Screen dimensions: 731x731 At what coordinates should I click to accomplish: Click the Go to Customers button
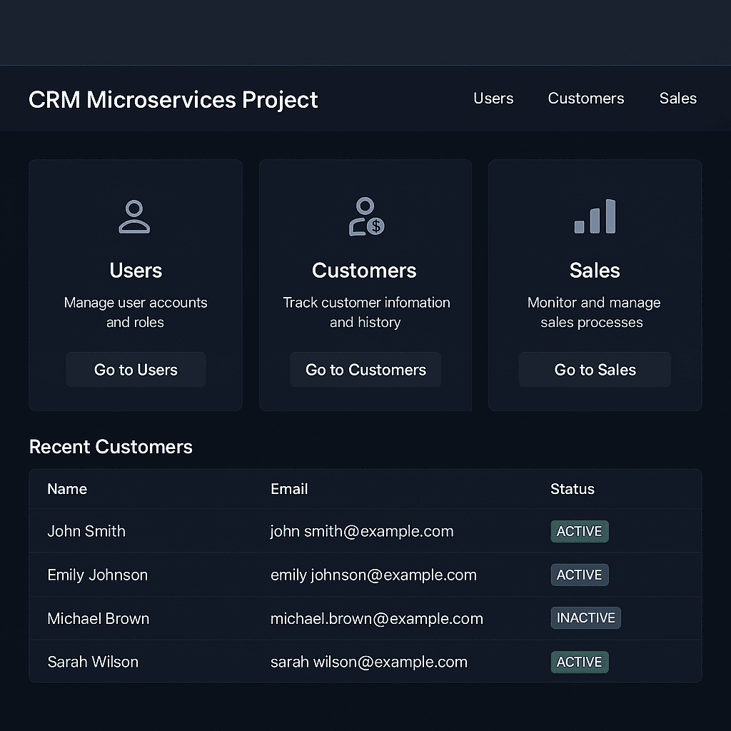click(365, 369)
